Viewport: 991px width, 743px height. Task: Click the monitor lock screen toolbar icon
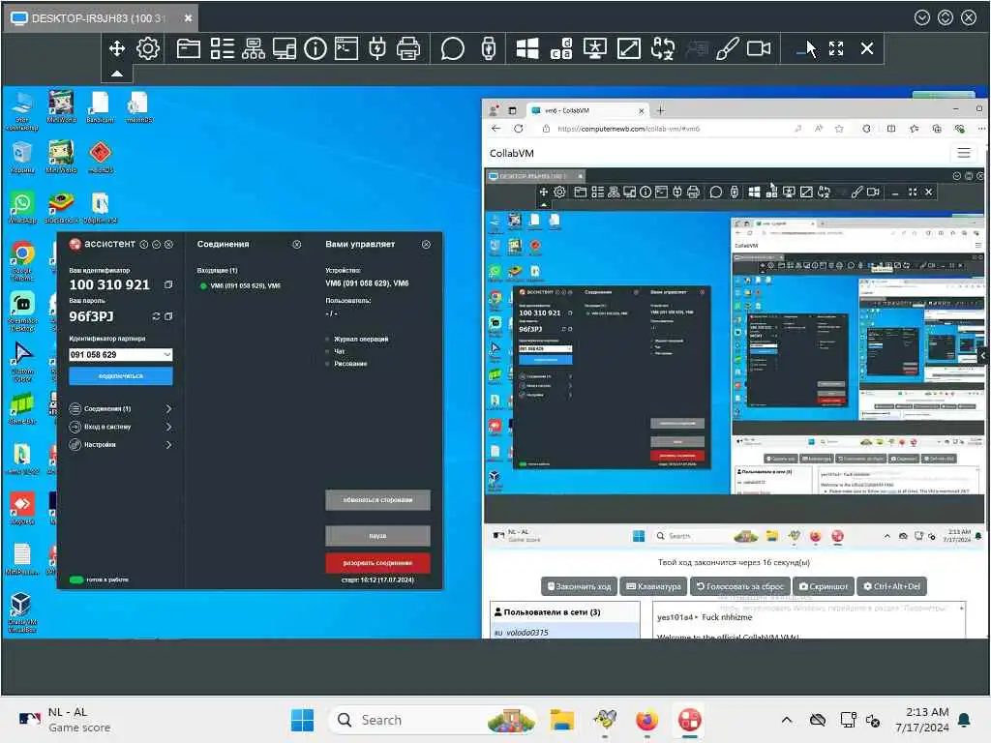click(x=595, y=48)
